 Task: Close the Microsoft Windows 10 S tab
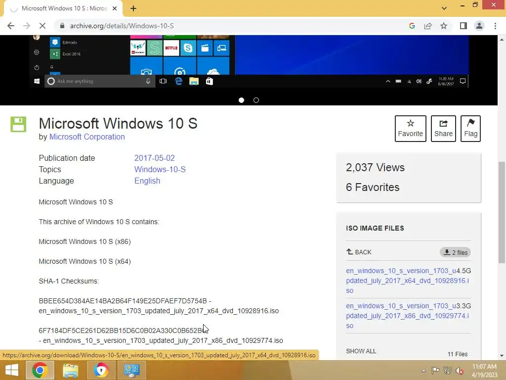tap(115, 8)
